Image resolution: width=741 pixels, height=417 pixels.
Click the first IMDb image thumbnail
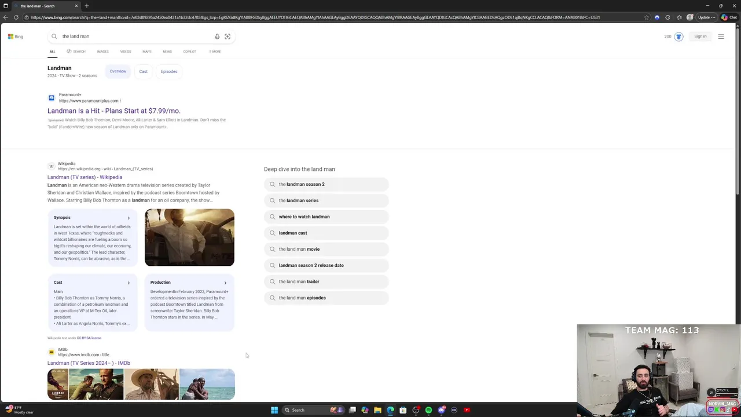[58, 384]
